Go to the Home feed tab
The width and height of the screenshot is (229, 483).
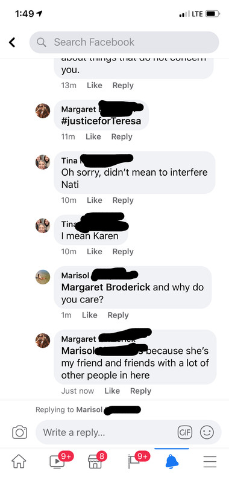[19, 462]
